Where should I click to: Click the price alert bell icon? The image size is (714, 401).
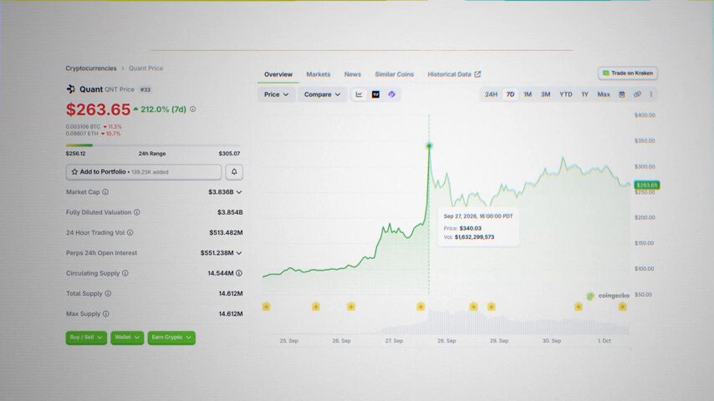(x=234, y=172)
